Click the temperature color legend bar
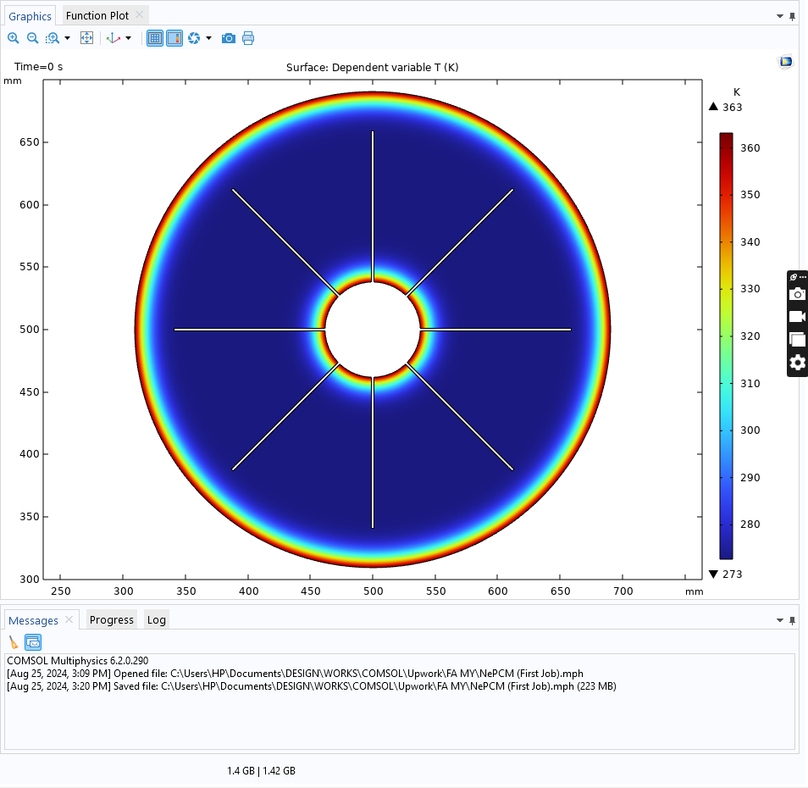Image resolution: width=808 pixels, height=788 pixels. click(726, 346)
